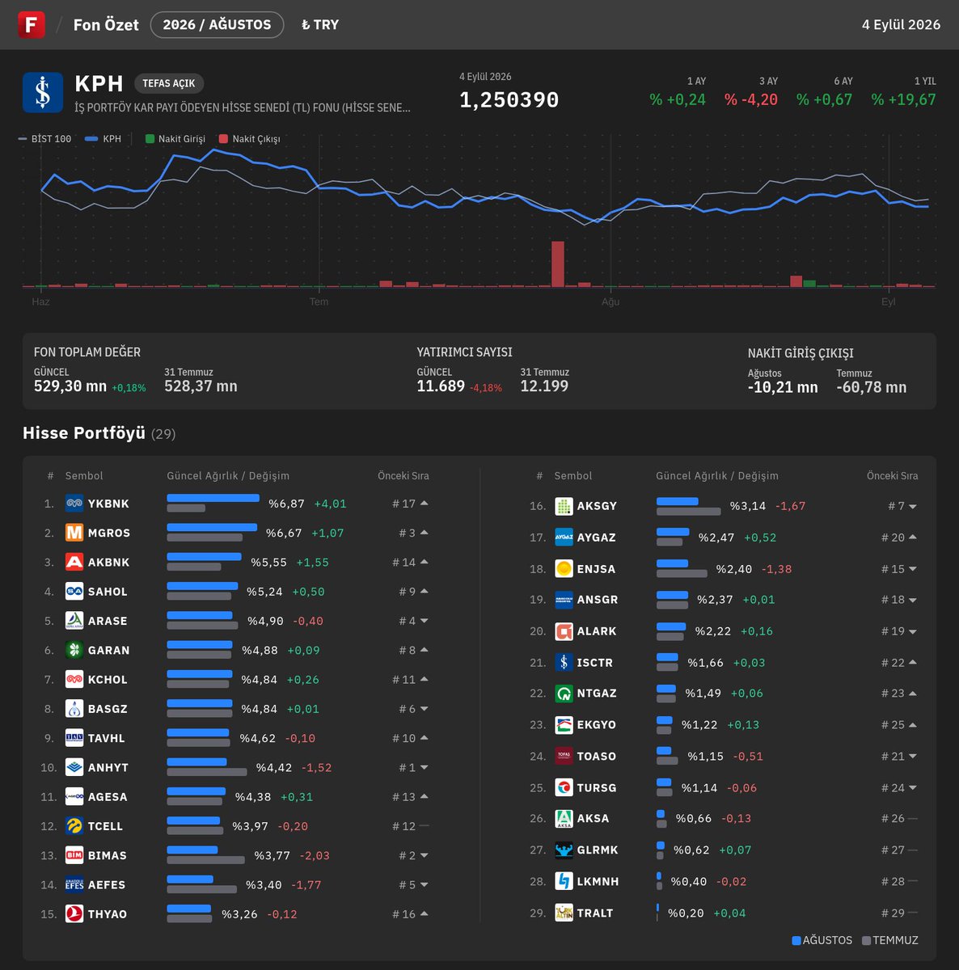Click the LKMNH stock logo
Viewport: 959px width, 970px height.
564,881
